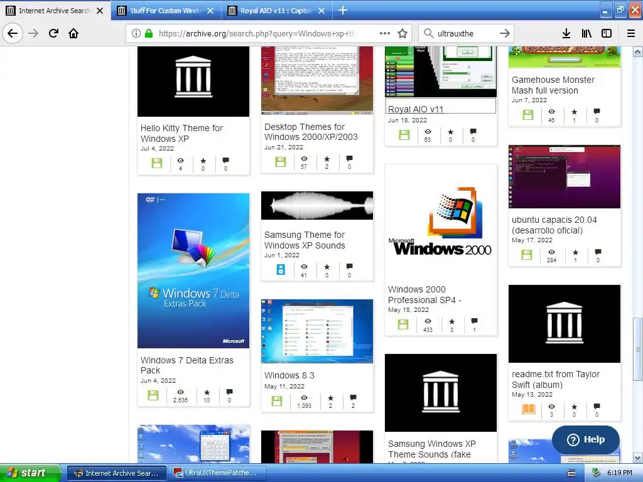View site information icon in address bar
This screenshot has width=643, height=482.
[136, 33]
